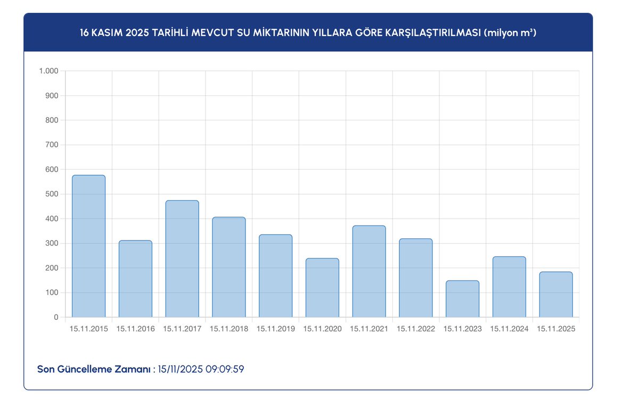Viewport: 639px width, 407px height.
Task: Select the shortest bar for 15.11.2023
Action: tap(462, 298)
